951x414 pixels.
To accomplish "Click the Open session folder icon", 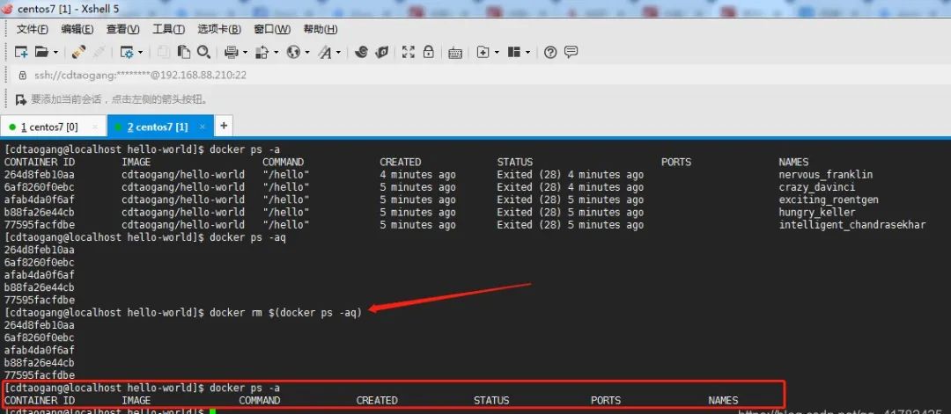I will click(x=41, y=52).
